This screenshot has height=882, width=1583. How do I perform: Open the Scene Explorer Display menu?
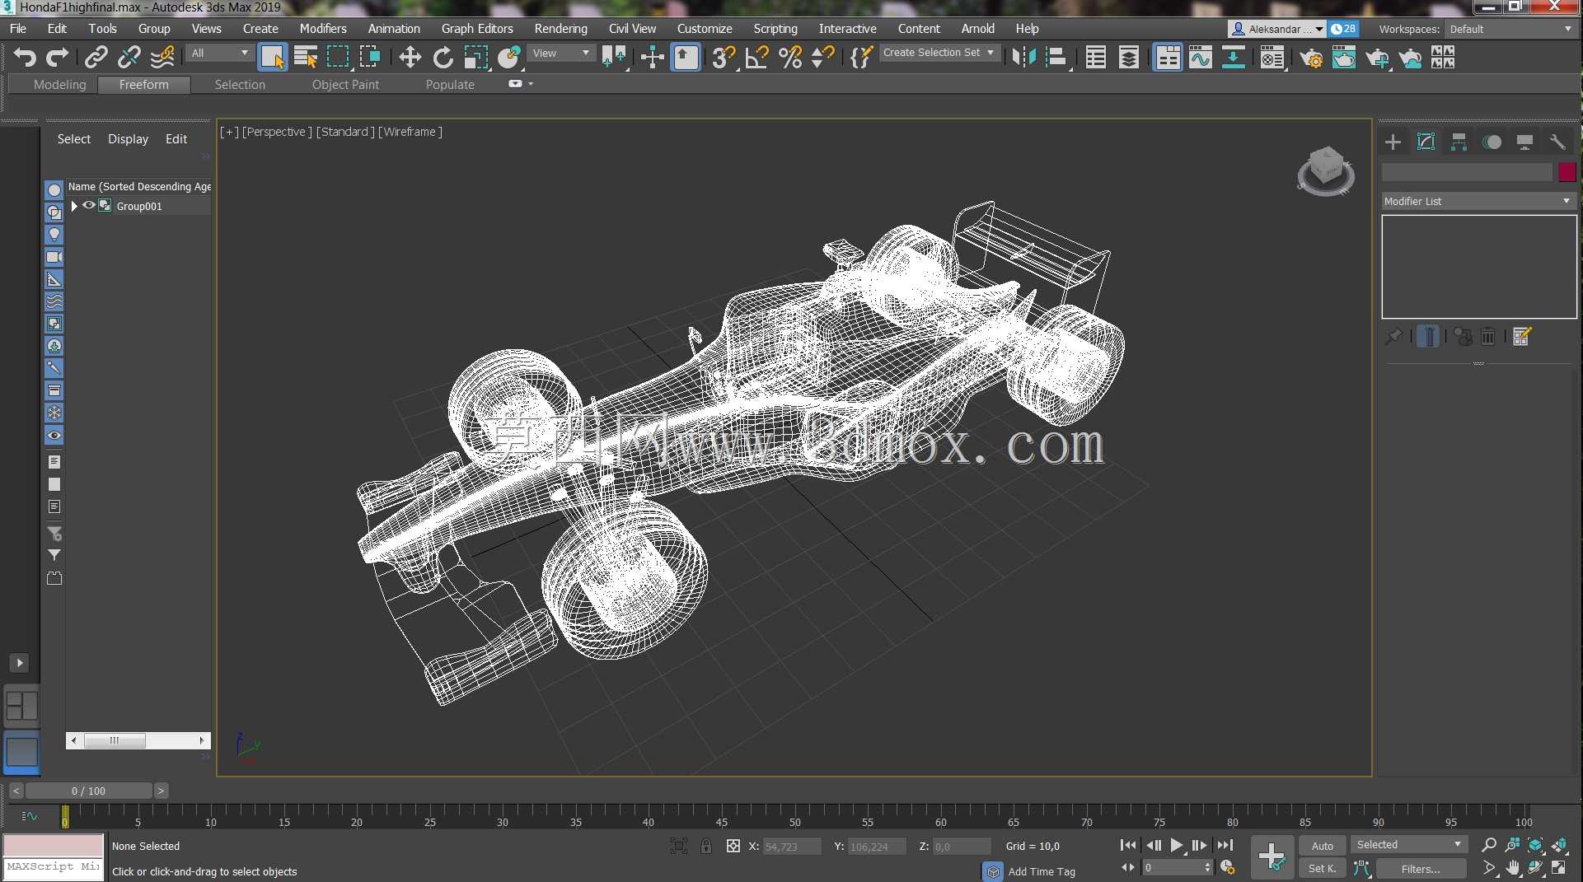point(128,139)
